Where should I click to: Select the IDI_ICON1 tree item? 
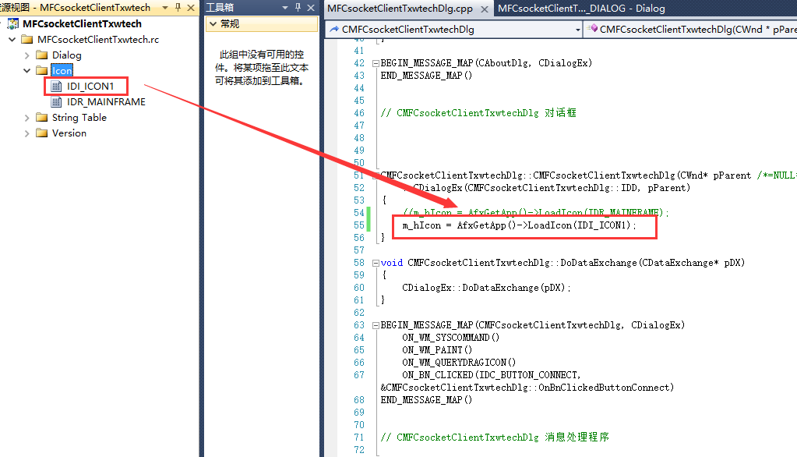(x=90, y=87)
